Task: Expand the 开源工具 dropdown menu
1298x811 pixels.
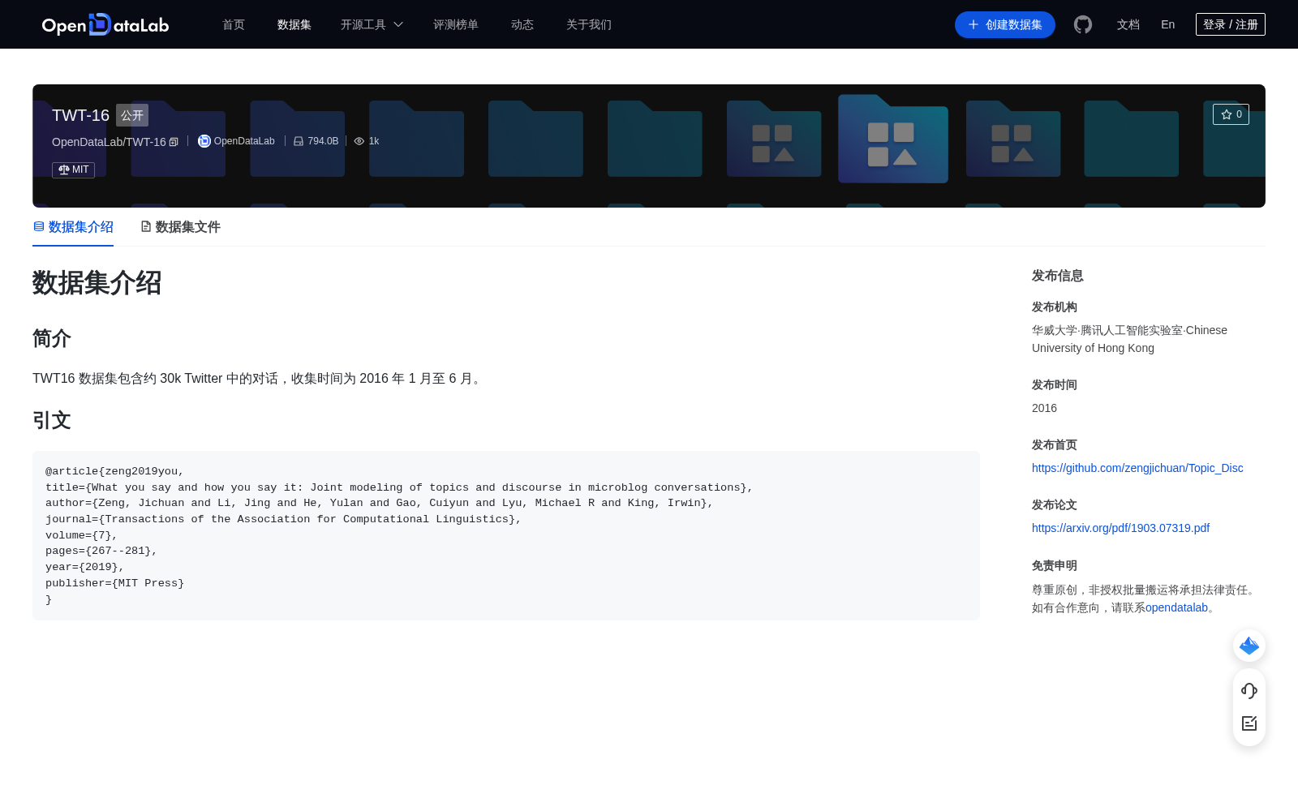Action: coord(372,24)
